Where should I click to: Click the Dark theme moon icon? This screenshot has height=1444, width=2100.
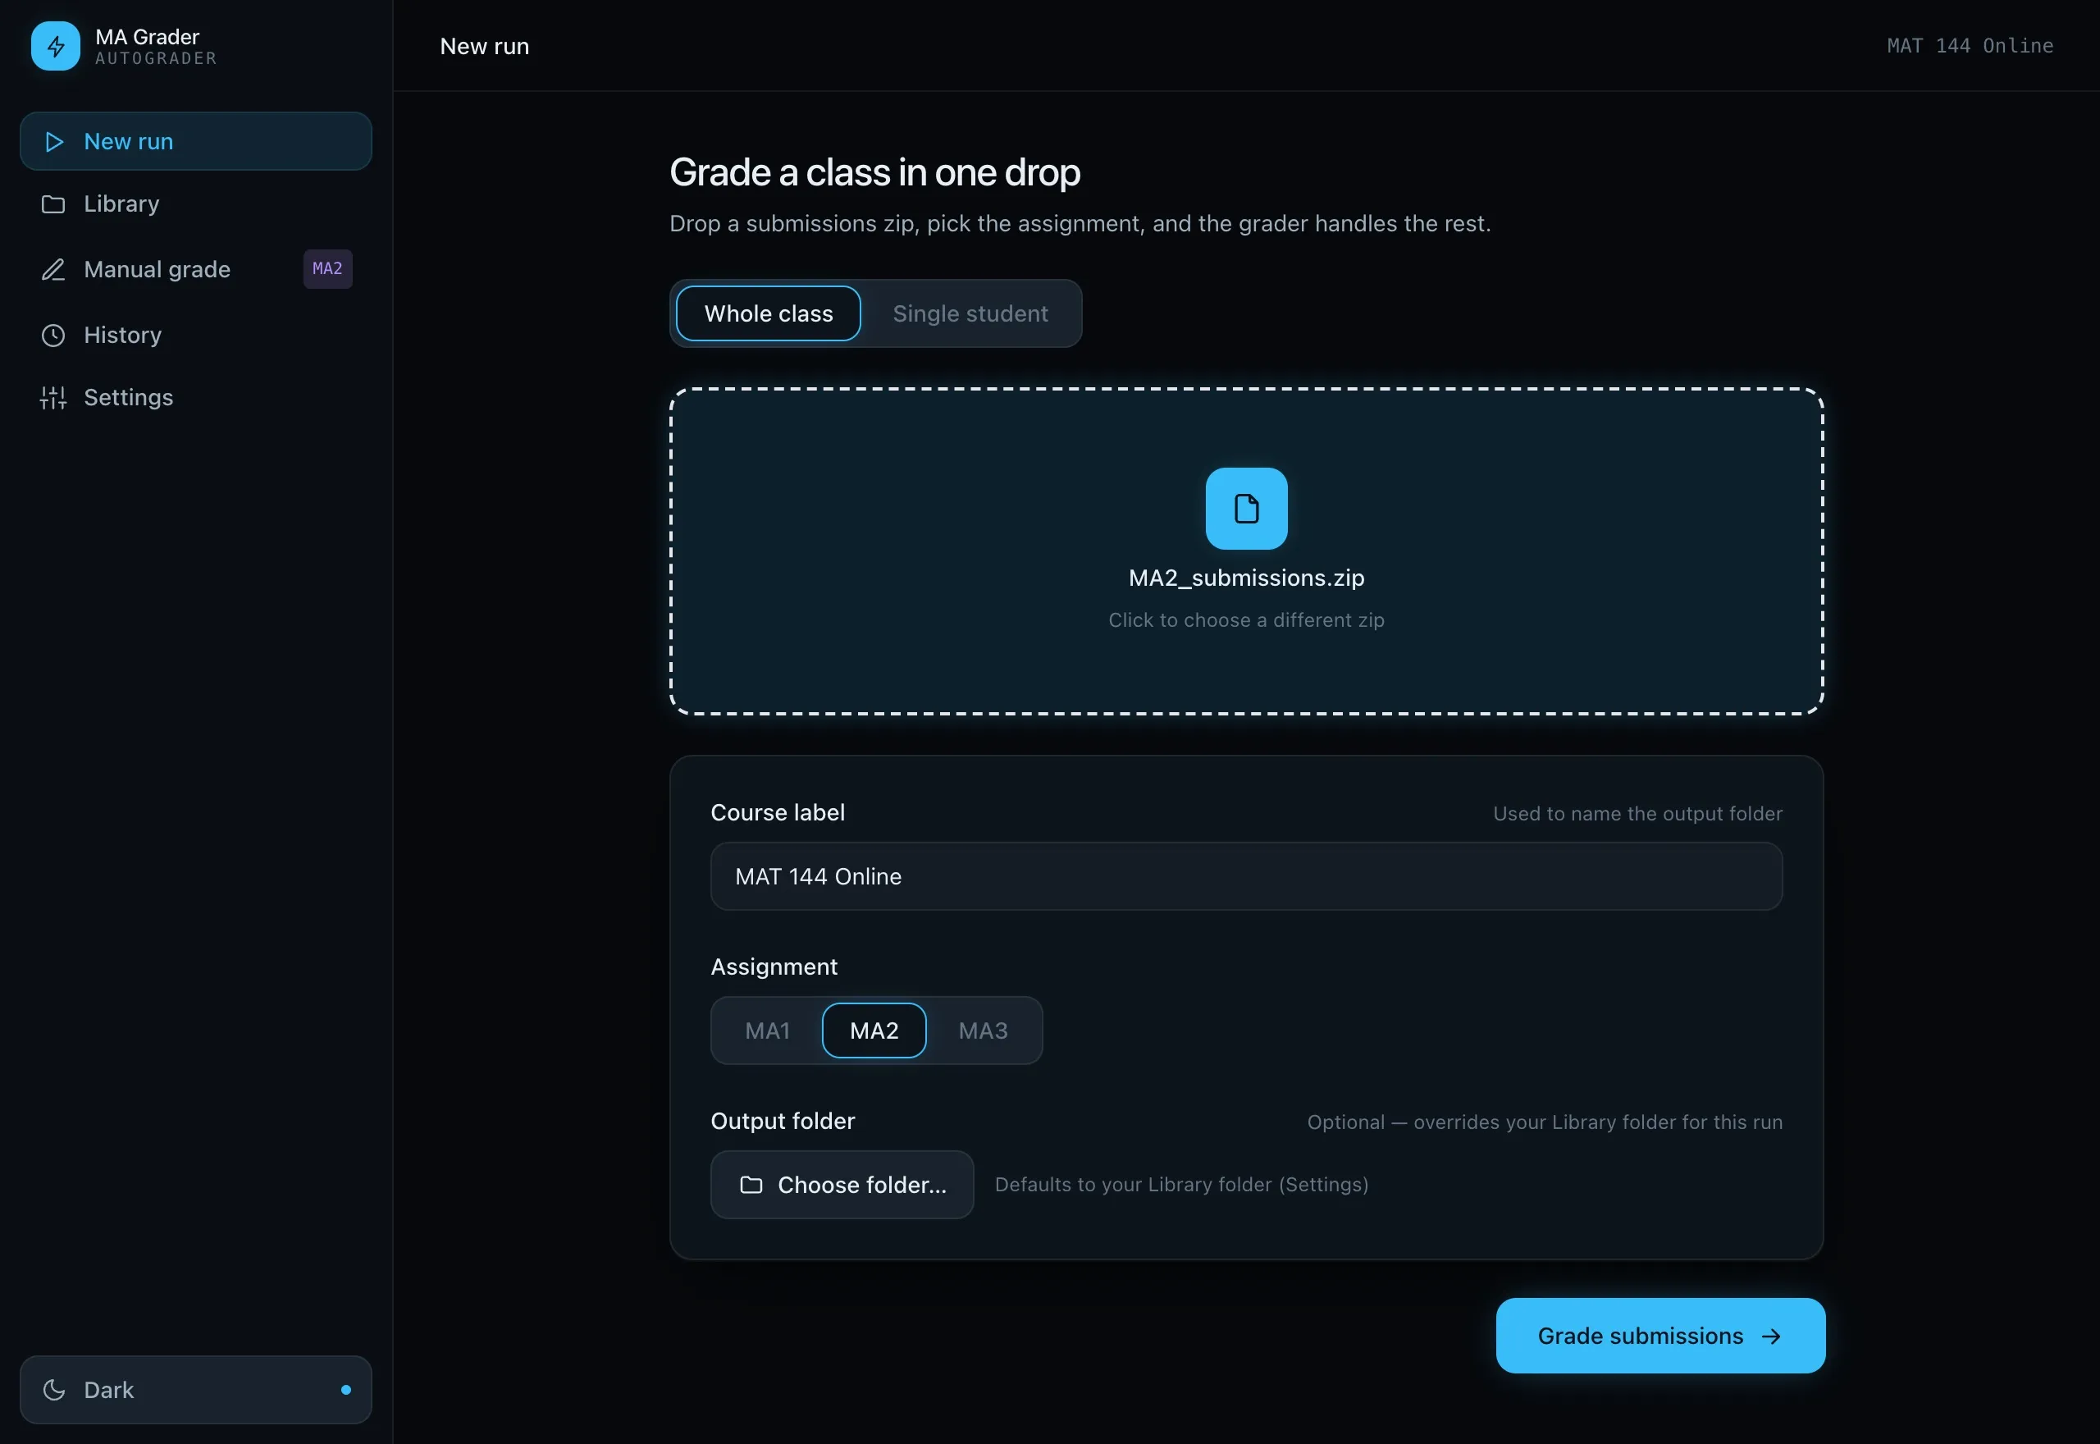click(x=54, y=1390)
